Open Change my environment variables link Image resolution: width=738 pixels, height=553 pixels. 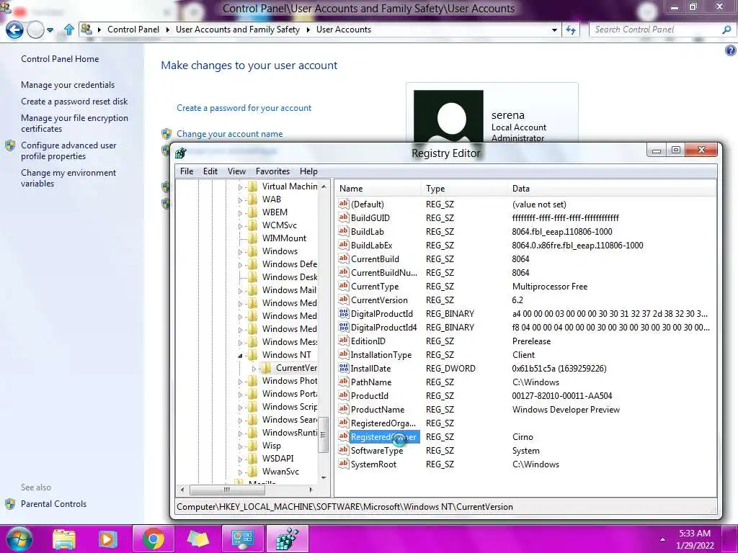(x=68, y=178)
